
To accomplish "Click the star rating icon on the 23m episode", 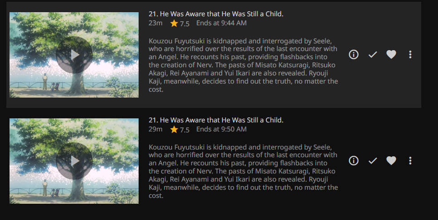I will pyautogui.click(x=174, y=23).
